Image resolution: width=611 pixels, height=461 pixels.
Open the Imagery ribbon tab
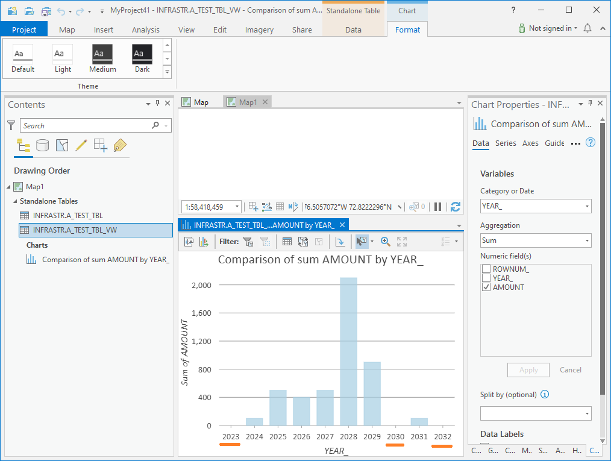(x=258, y=29)
